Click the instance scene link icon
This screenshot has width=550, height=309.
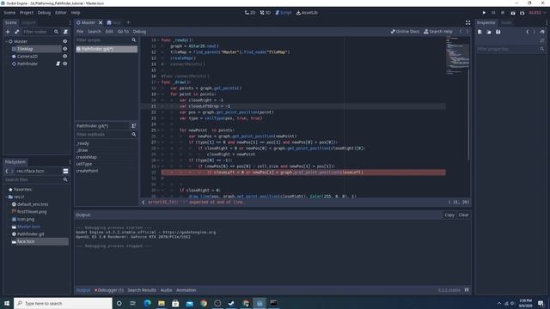pyautogui.click(x=17, y=32)
